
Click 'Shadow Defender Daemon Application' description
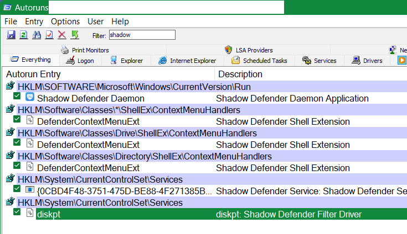click(292, 99)
